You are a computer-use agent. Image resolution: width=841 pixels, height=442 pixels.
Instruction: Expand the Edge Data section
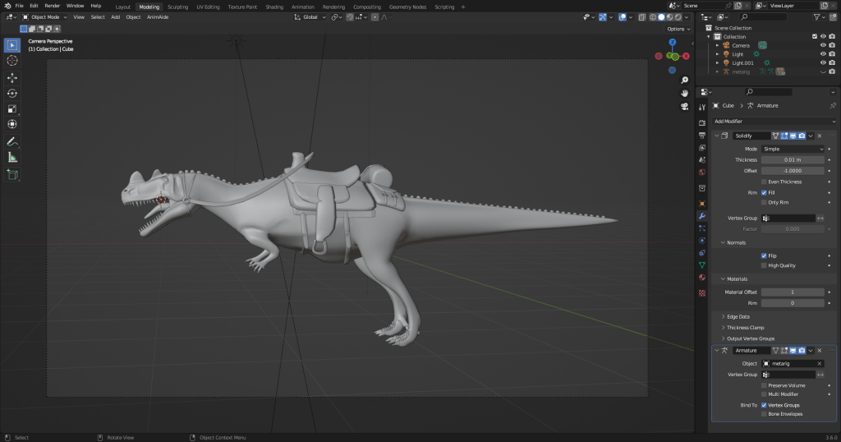click(x=738, y=316)
